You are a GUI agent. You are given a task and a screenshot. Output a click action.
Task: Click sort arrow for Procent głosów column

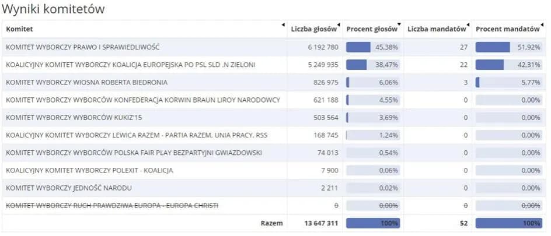(x=400, y=24)
